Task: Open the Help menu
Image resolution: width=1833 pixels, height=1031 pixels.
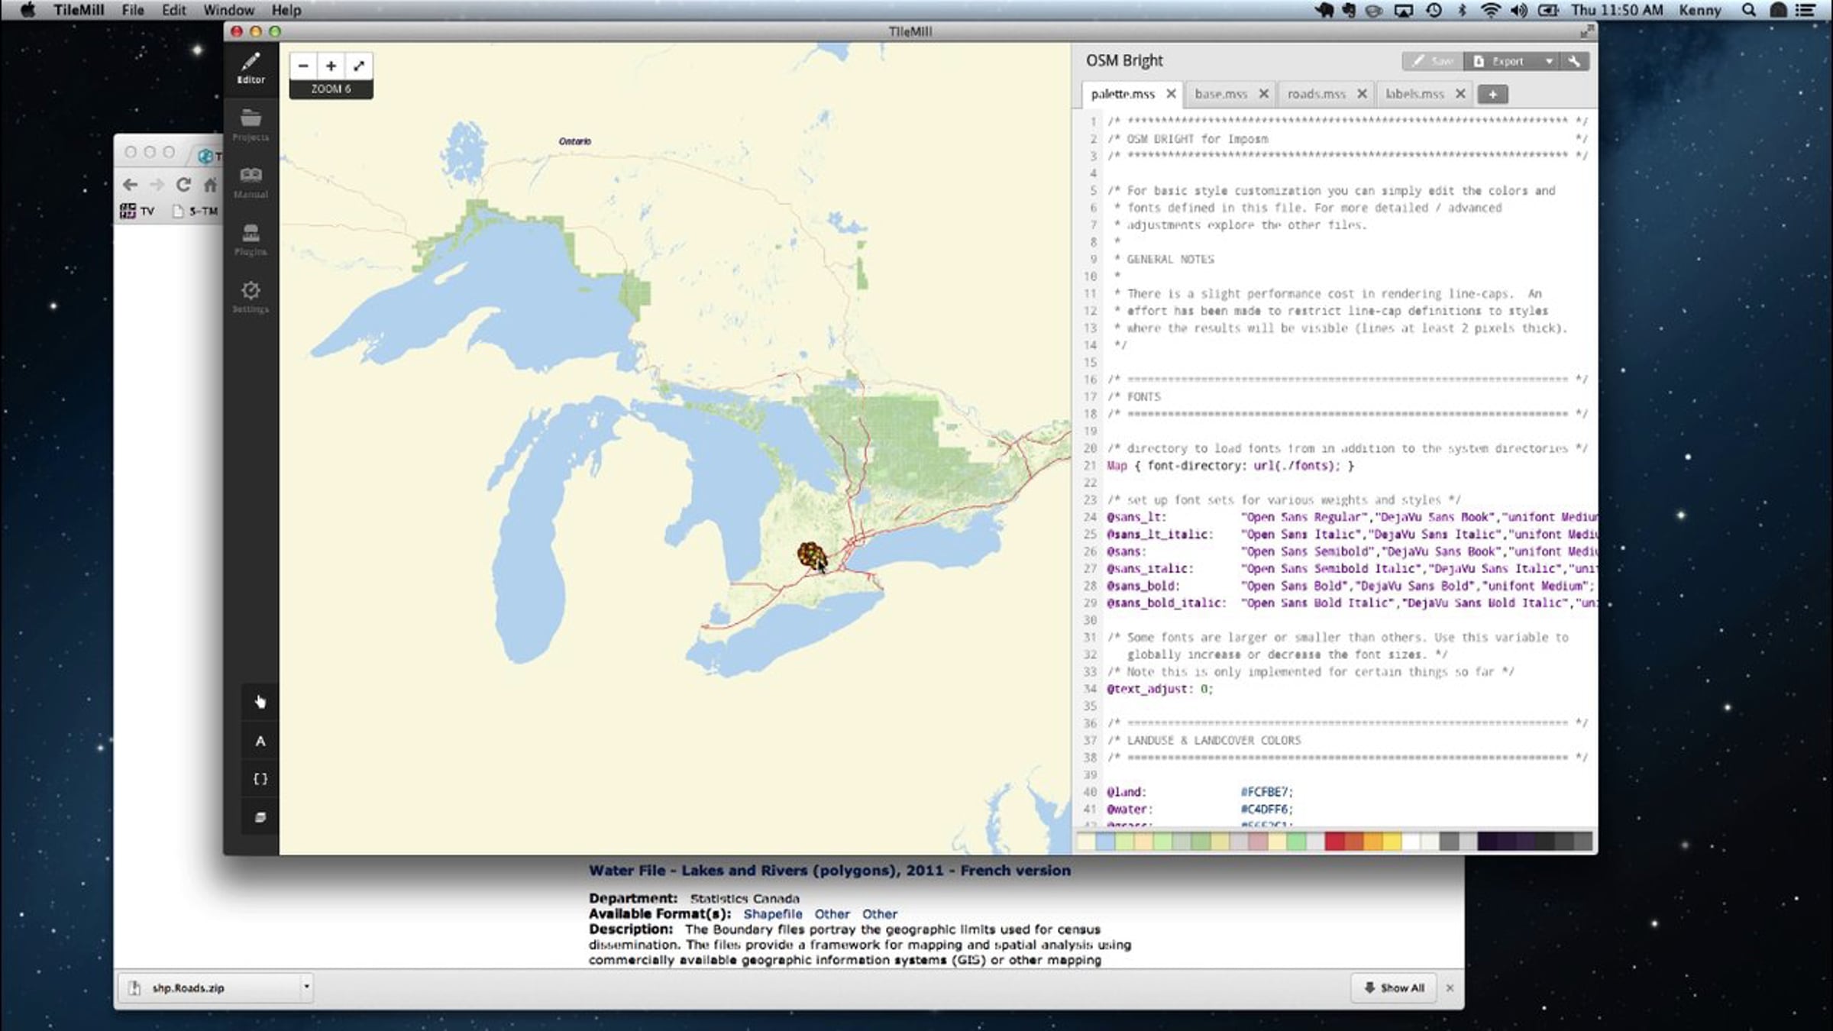Action: click(286, 10)
